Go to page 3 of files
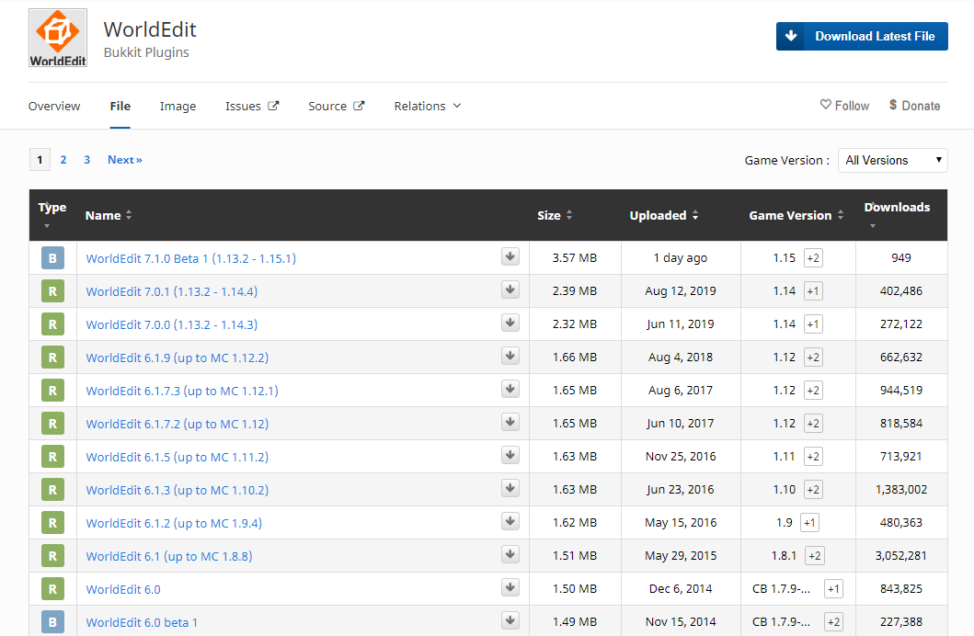The image size is (974, 636). [87, 160]
